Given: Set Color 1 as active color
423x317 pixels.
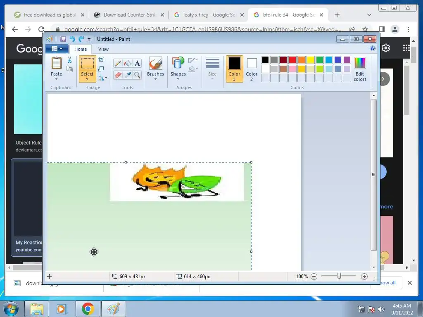Looking at the screenshot, I should (x=234, y=69).
